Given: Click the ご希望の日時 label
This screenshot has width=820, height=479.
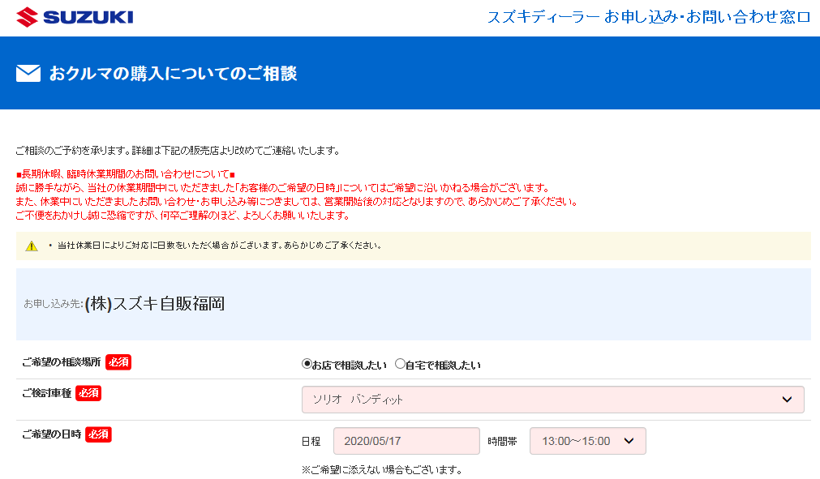Looking at the screenshot, I should [x=52, y=434].
